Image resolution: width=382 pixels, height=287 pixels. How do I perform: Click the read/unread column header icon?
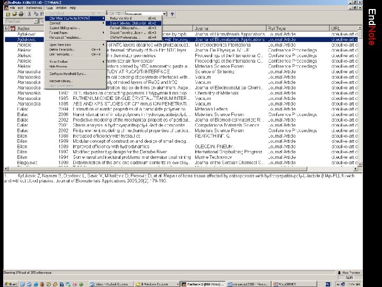click(x=12, y=28)
